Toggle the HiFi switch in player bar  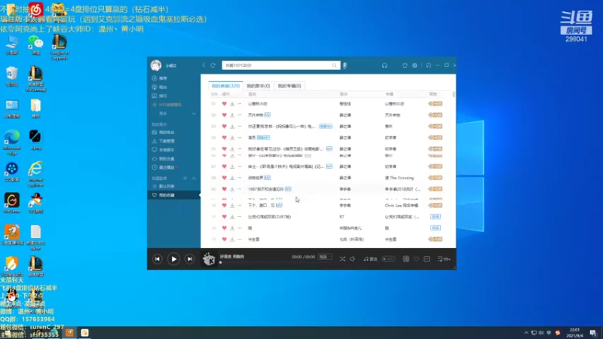388,259
